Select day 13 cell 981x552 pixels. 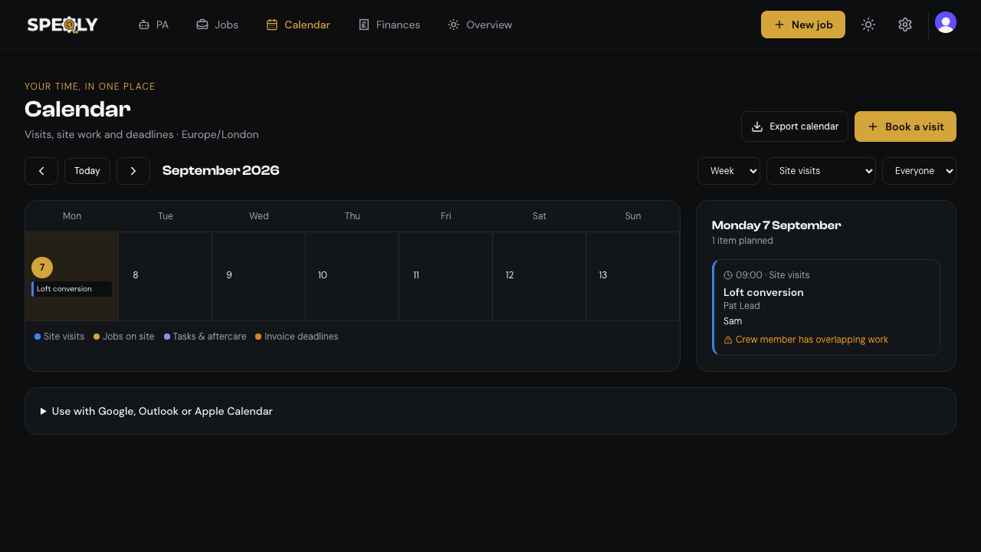pos(633,276)
